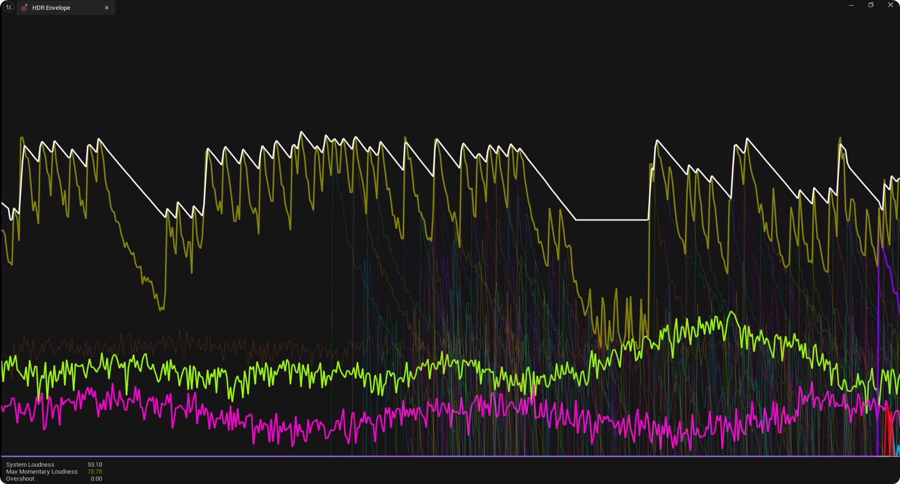Screen dimensions: 900x484
Task: Click the Overshoot label
Action: 20,479
